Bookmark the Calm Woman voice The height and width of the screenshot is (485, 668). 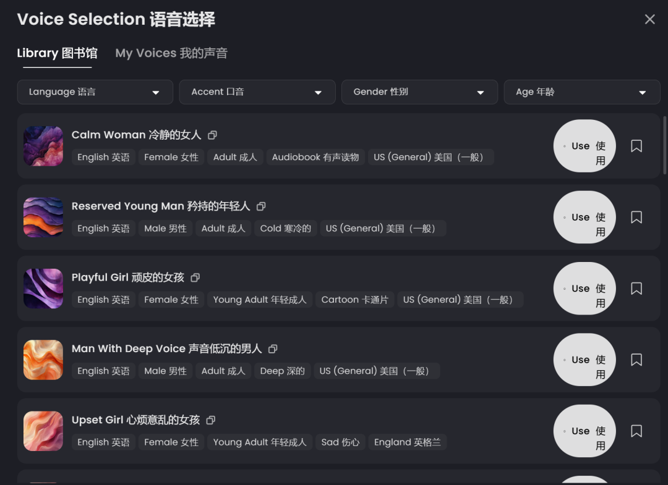coord(636,146)
